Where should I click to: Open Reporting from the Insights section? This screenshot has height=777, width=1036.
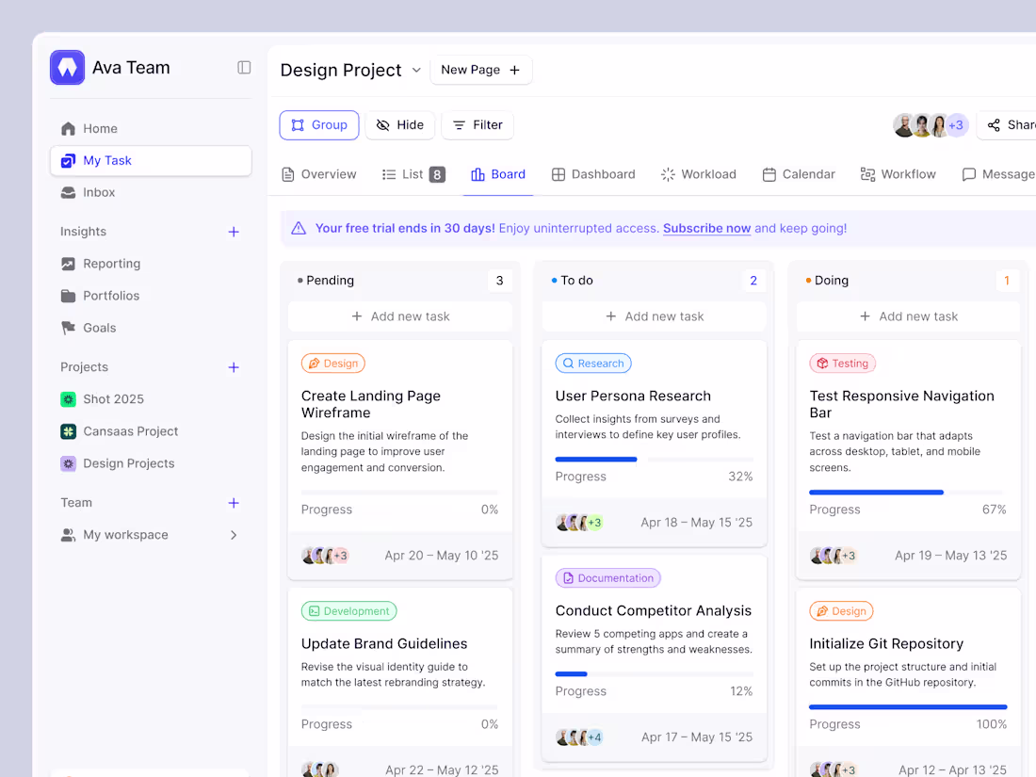click(x=112, y=264)
